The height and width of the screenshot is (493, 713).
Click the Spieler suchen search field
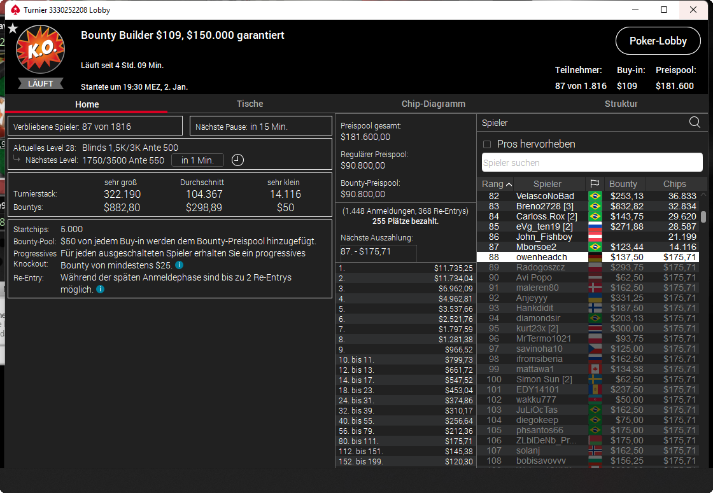(x=592, y=163)
